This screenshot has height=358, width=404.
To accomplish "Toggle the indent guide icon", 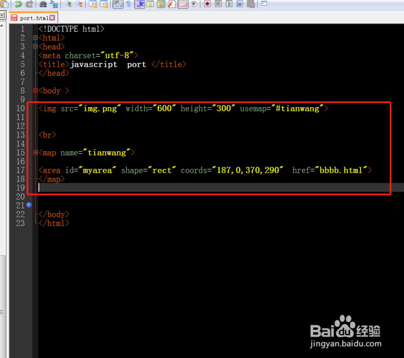I will 140,4.
